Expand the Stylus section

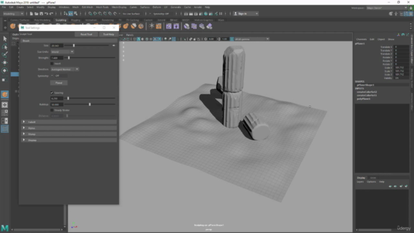69,128
